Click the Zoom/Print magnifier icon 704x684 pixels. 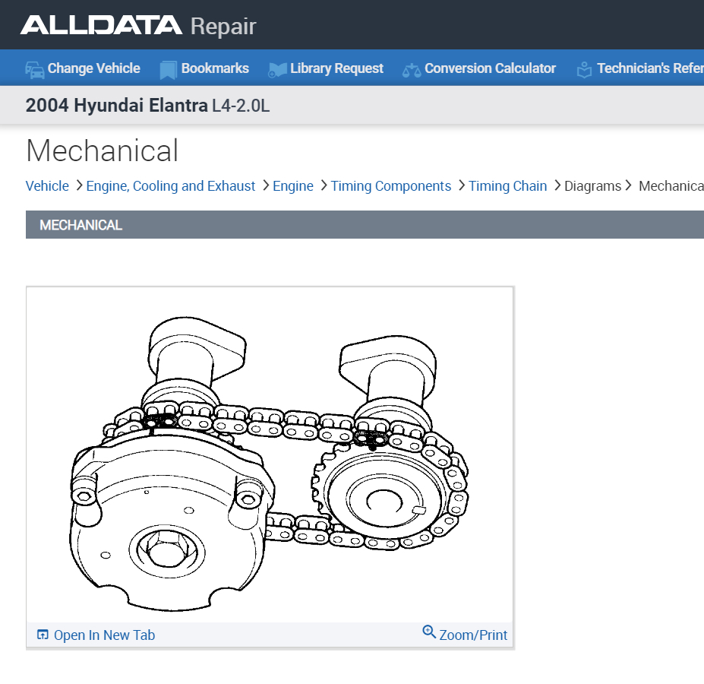pos(429,632)
